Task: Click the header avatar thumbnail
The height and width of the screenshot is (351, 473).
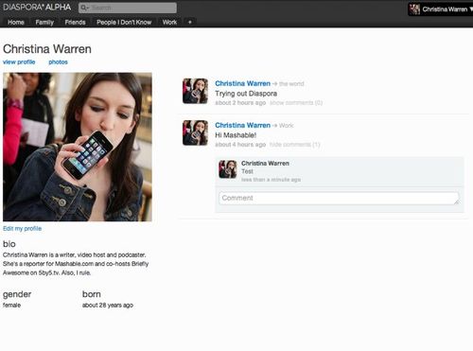Action: tap(414, 9)
